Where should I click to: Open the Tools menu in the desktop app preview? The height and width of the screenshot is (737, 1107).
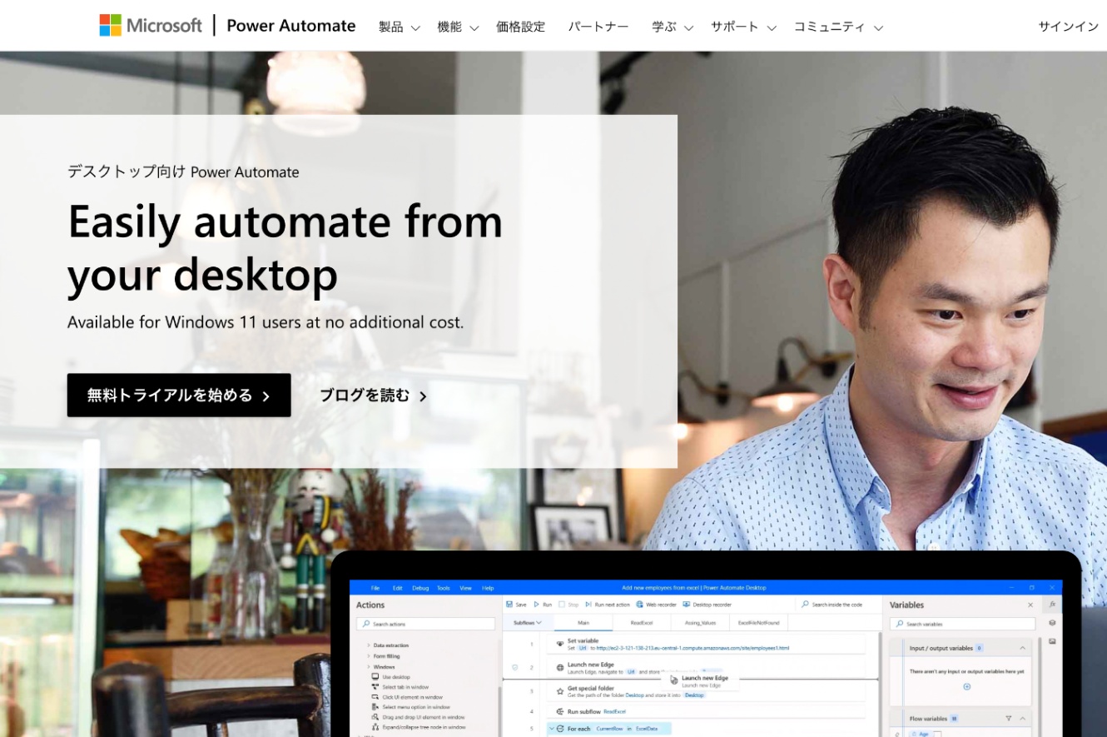point(444,588)
